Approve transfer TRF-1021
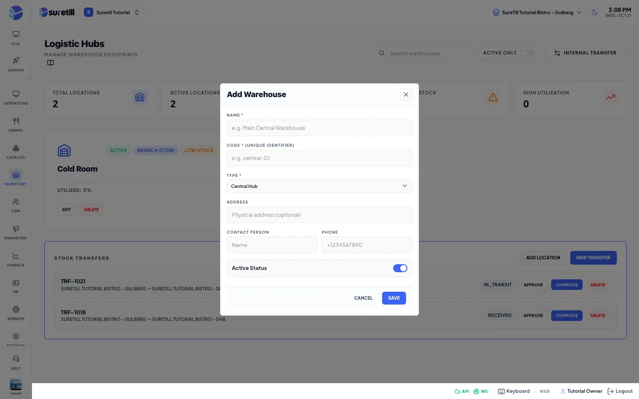Viewport: 639px width, 399px height. coord(533,285)
